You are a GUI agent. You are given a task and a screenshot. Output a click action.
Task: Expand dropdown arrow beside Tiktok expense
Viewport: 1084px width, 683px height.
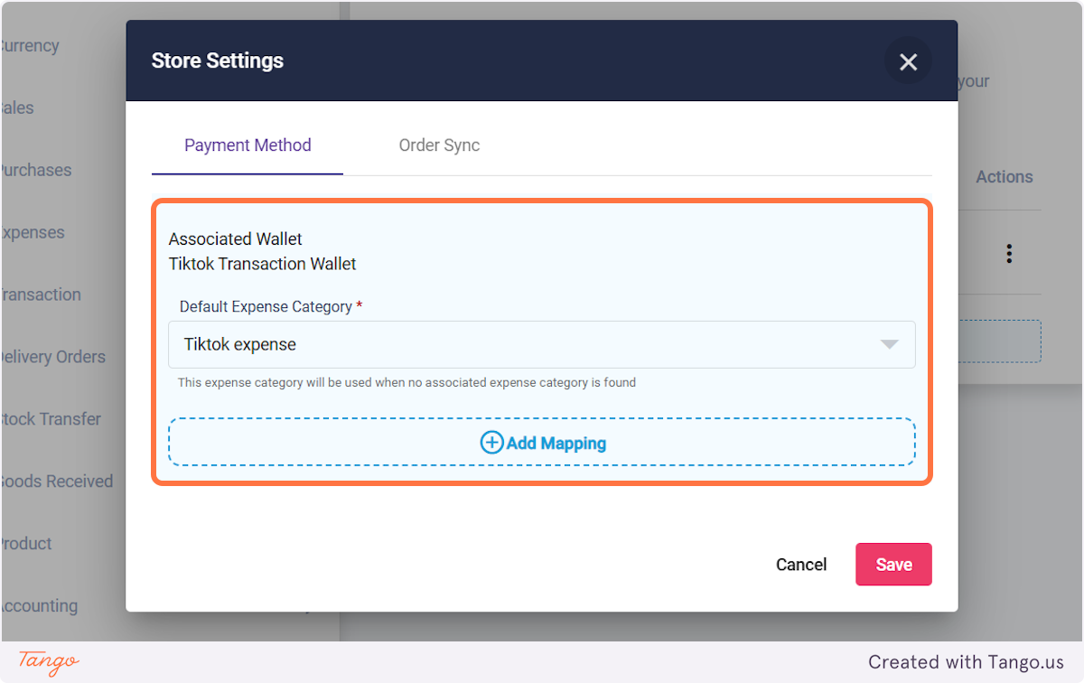point(889,344)
